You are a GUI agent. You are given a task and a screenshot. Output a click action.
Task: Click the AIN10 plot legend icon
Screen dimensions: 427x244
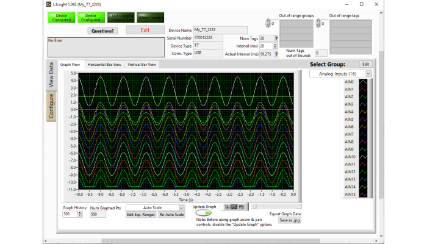click(x=364, y=157)
